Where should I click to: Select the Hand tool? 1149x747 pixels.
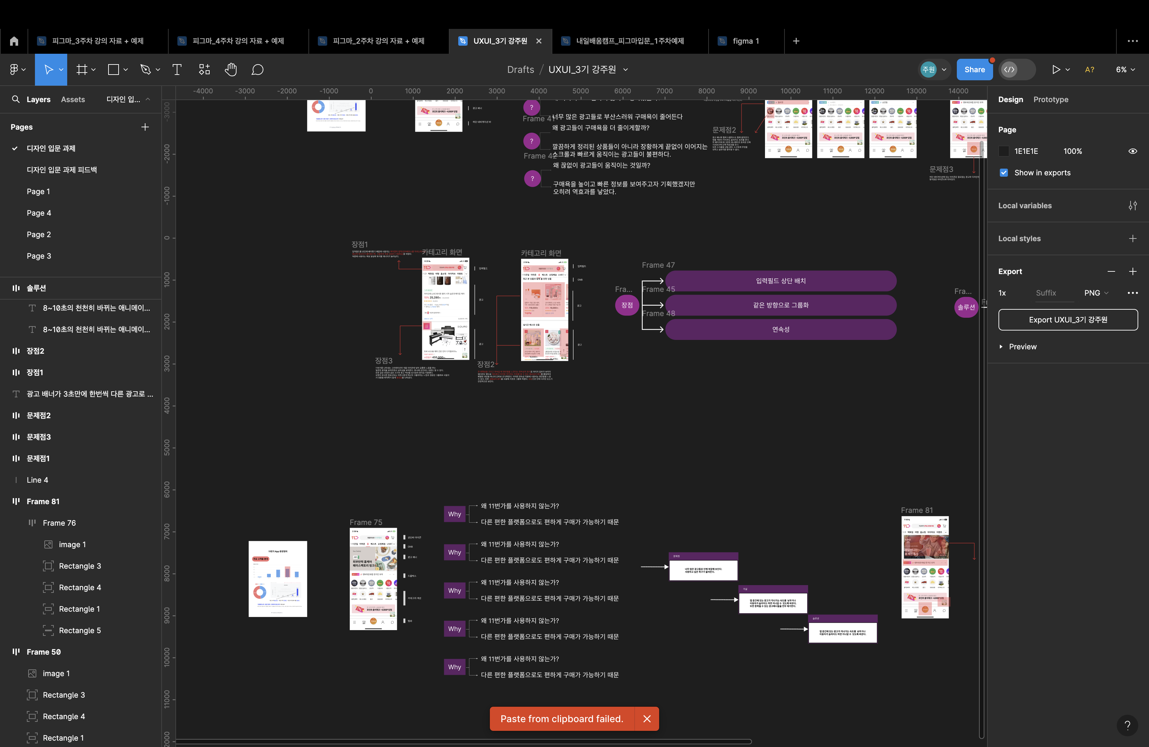coord(231,70)
